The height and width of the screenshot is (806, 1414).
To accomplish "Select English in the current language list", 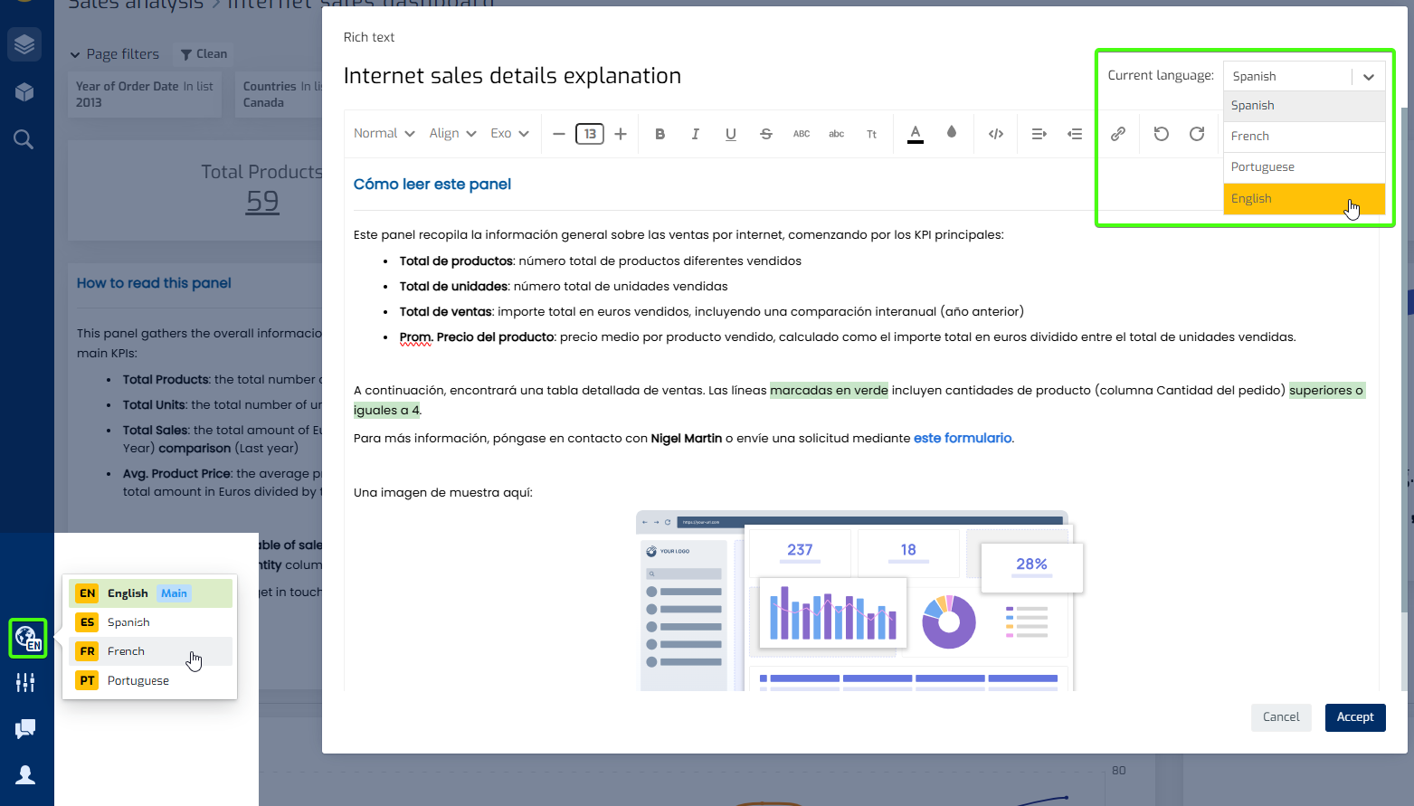I will pyautogui.click(x=1304, y=199).
